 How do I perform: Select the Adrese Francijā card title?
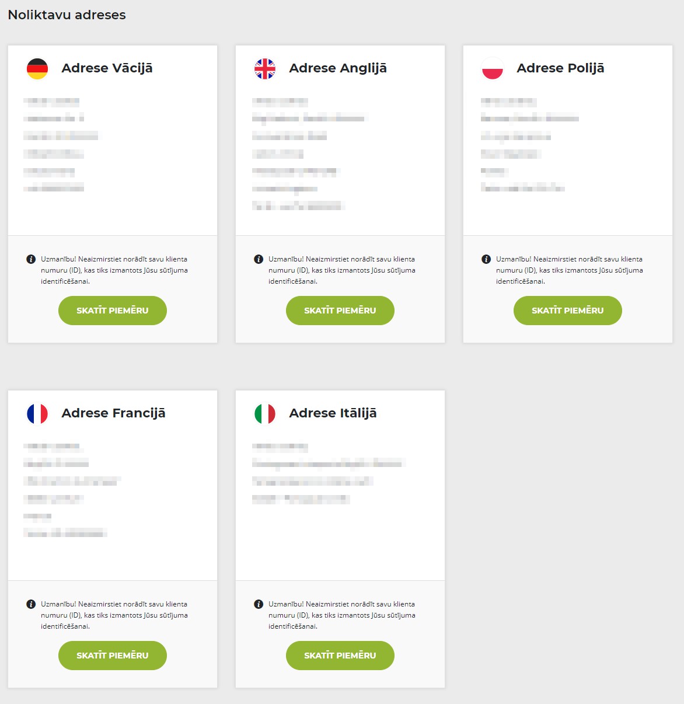pos(114,413)
